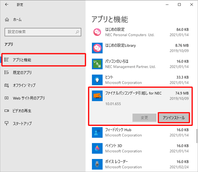Click the 74.9 MB size value

click(x=182, y=93)
